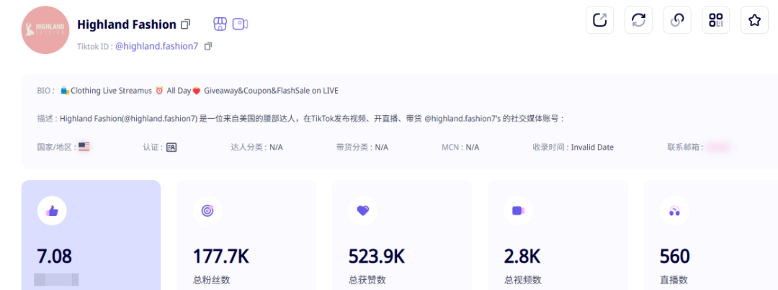
Task: Click the 总粉丝数 label
Action: point(211,280)
